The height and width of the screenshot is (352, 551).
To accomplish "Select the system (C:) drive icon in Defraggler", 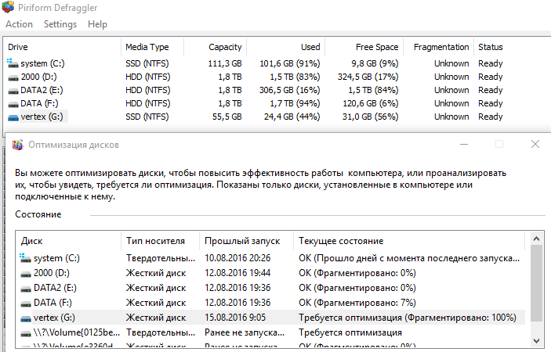I will click(13, 63).
